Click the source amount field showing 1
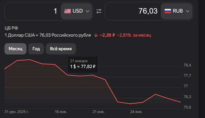 [x=32, y=11]
